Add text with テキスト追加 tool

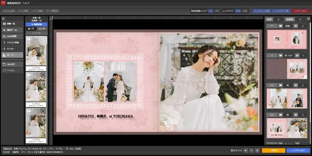tap(12, 42)
